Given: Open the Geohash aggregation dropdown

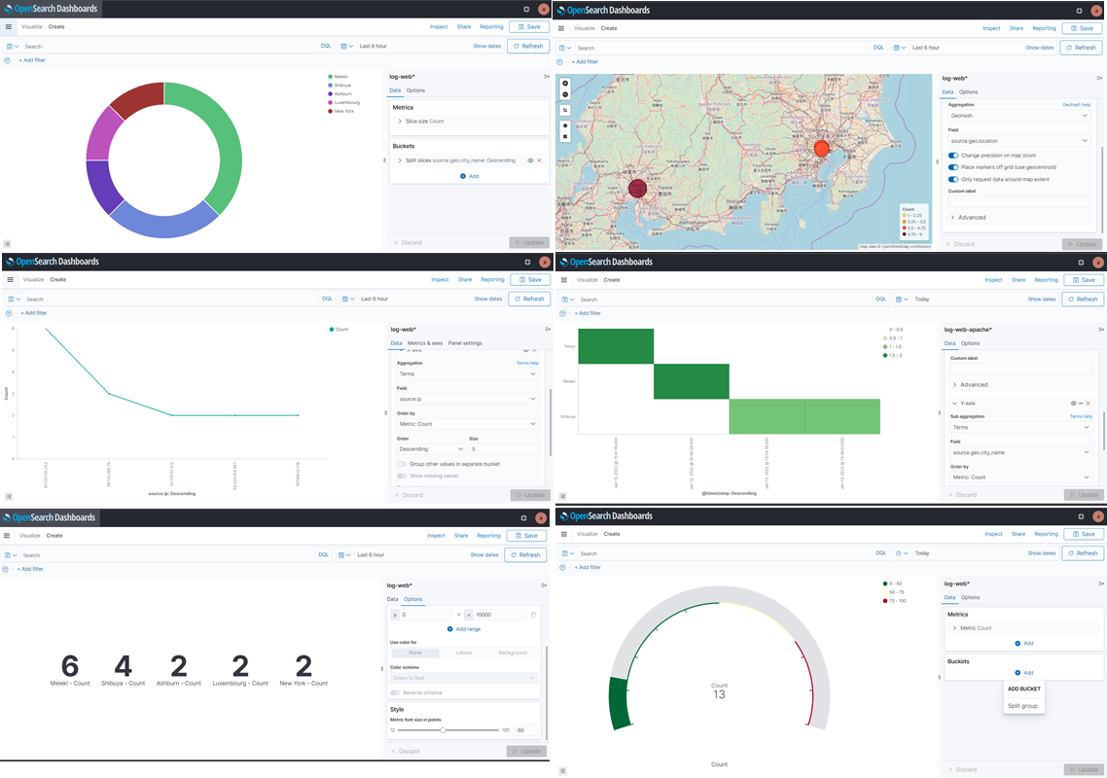Looking at the screenshot, I should pos(1018,116).
